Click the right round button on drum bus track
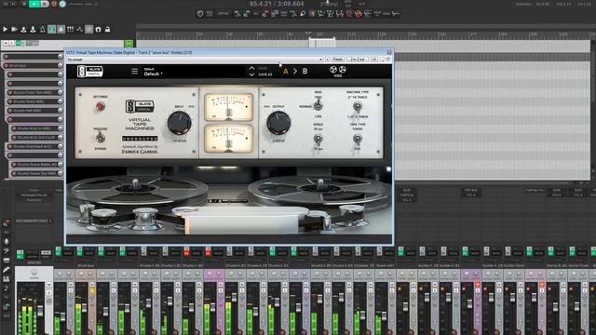 pyautogui.click(x=60, y=65)
